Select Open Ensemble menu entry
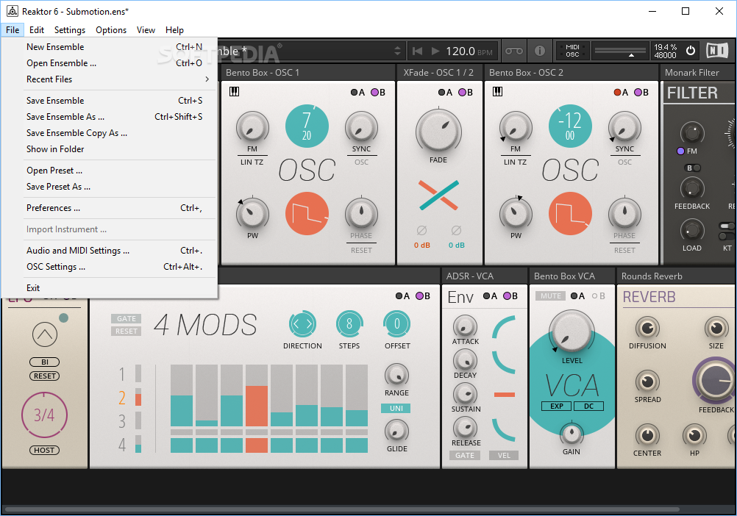The height and width of the screenshot is (516, 737). (x=110, y=63)
